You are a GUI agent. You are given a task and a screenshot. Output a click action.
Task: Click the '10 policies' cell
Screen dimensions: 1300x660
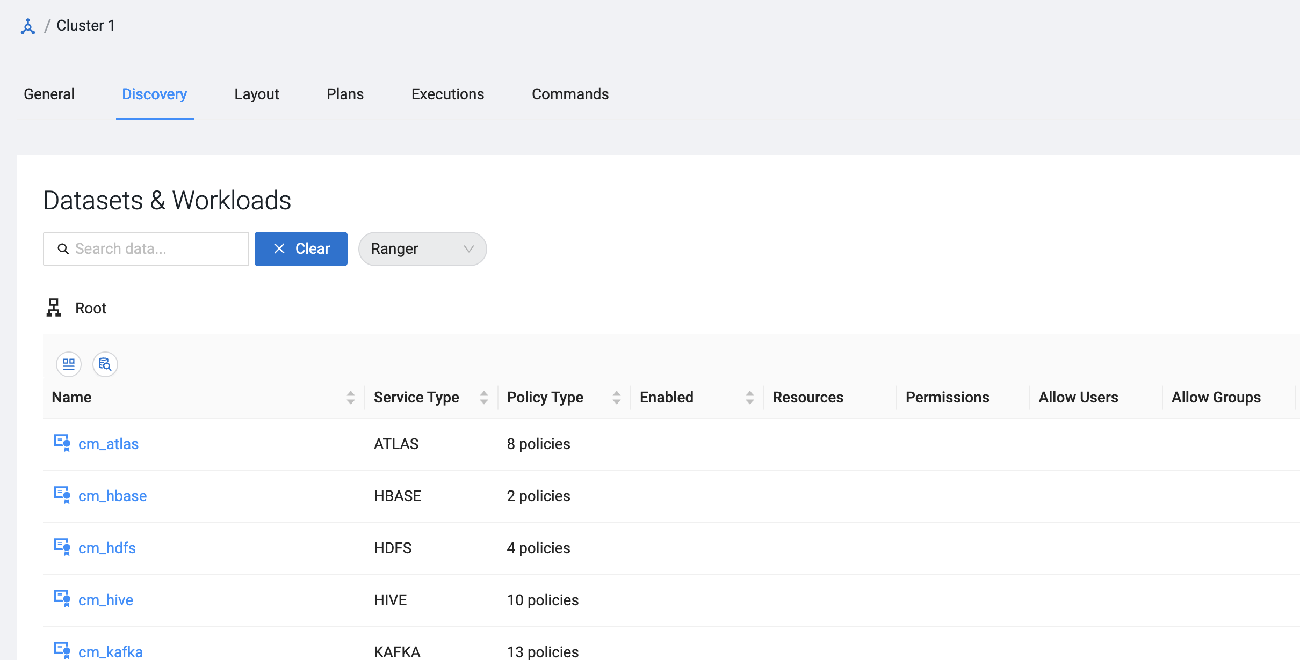(x=543, y=600)
